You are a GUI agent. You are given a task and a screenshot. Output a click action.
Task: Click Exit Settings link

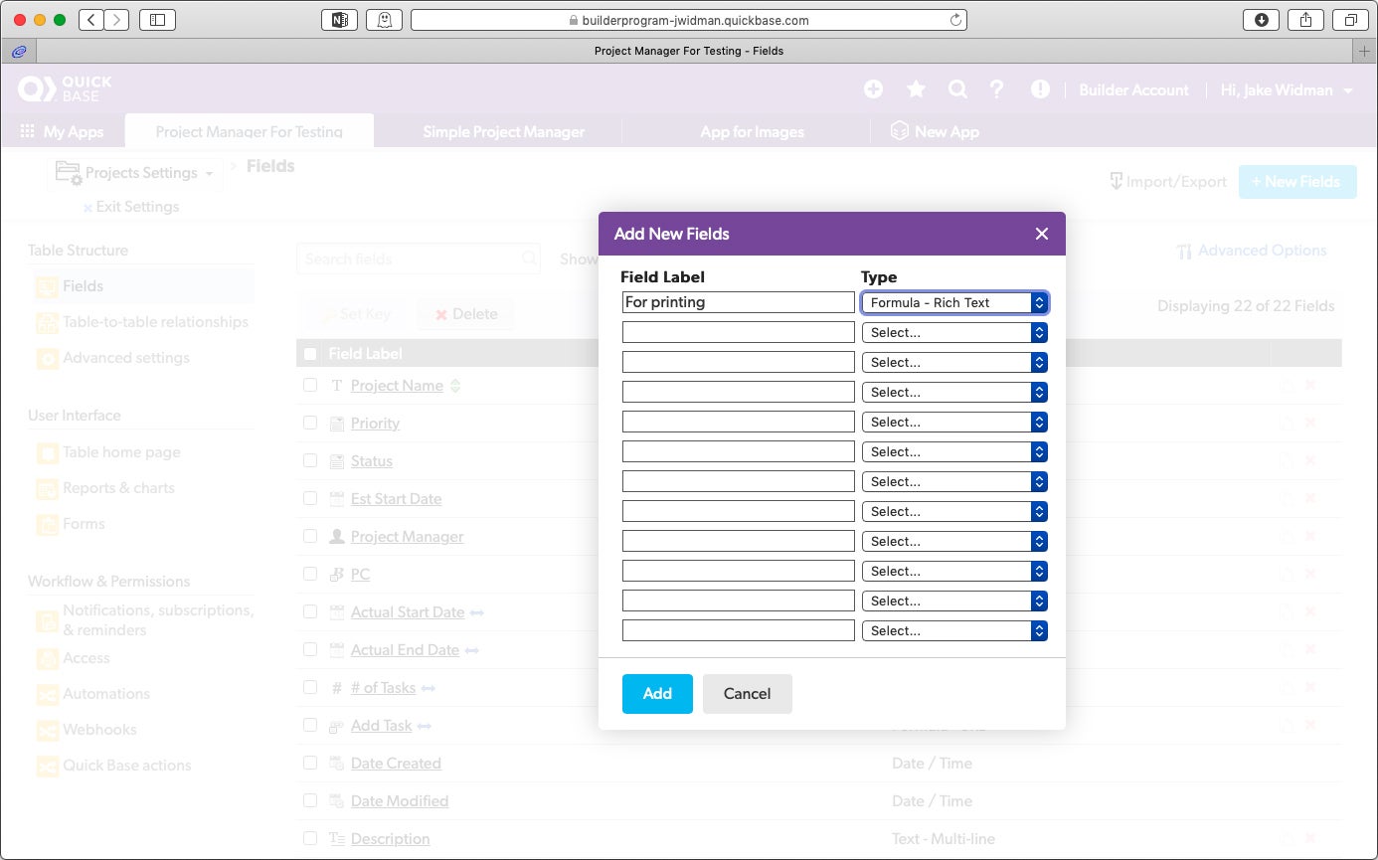tap(130, 207)
